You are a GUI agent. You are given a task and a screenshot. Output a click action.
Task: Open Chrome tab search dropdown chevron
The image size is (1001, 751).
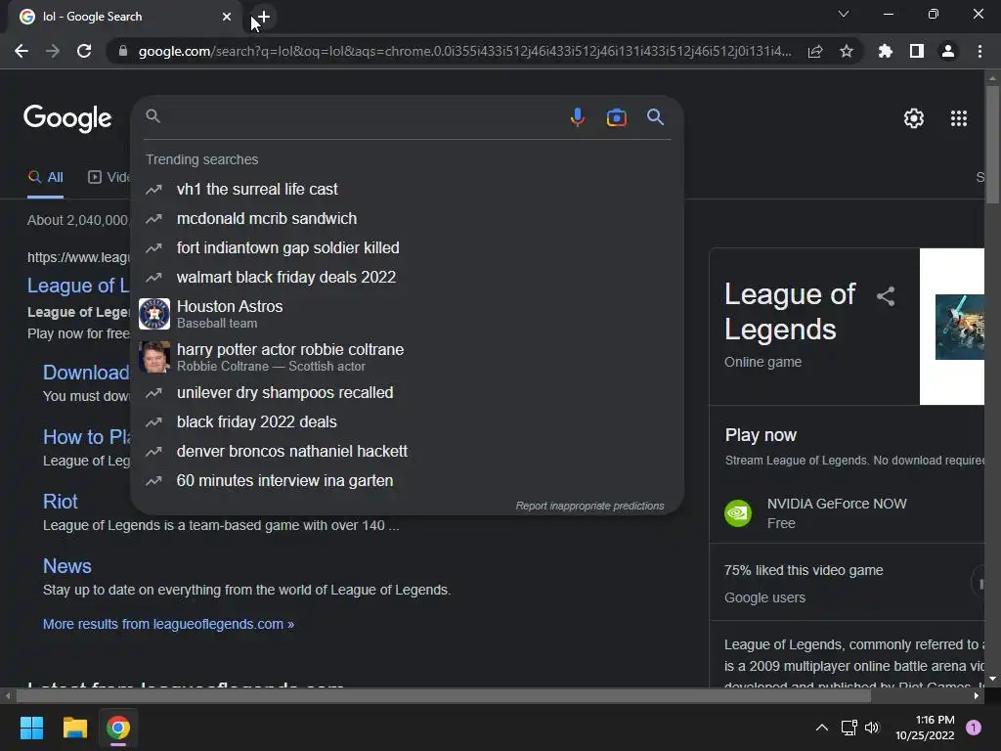pyautogui.click(x=844, y=14)
